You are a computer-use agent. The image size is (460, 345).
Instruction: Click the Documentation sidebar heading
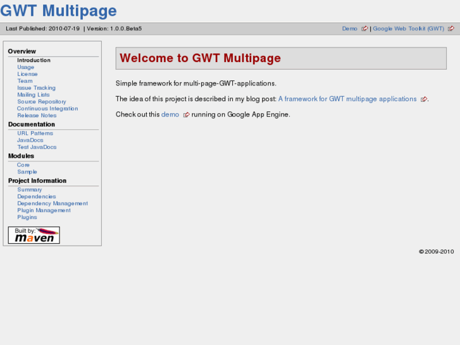click(x=32, y=125)
